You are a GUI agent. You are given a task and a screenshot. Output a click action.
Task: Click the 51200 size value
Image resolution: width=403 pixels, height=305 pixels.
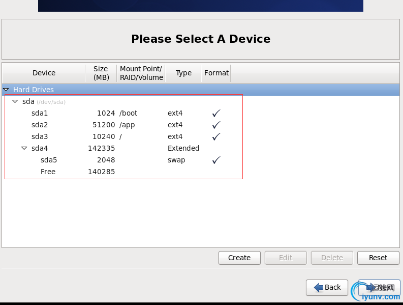pos(104,125)
